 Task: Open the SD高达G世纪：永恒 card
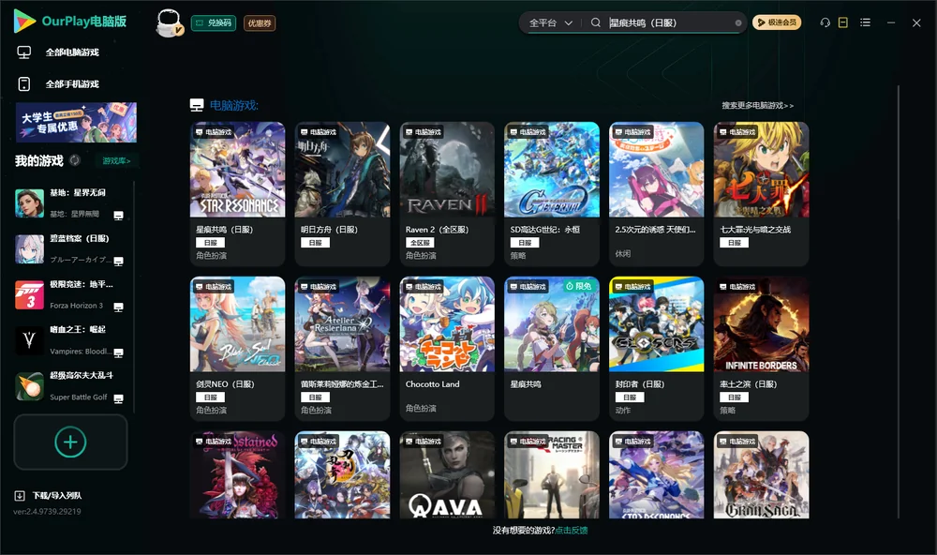pyautogui.click(x=552, y=193)
